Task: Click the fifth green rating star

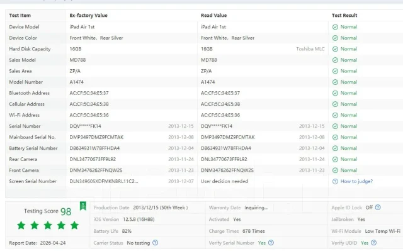Action: (74, 225)
